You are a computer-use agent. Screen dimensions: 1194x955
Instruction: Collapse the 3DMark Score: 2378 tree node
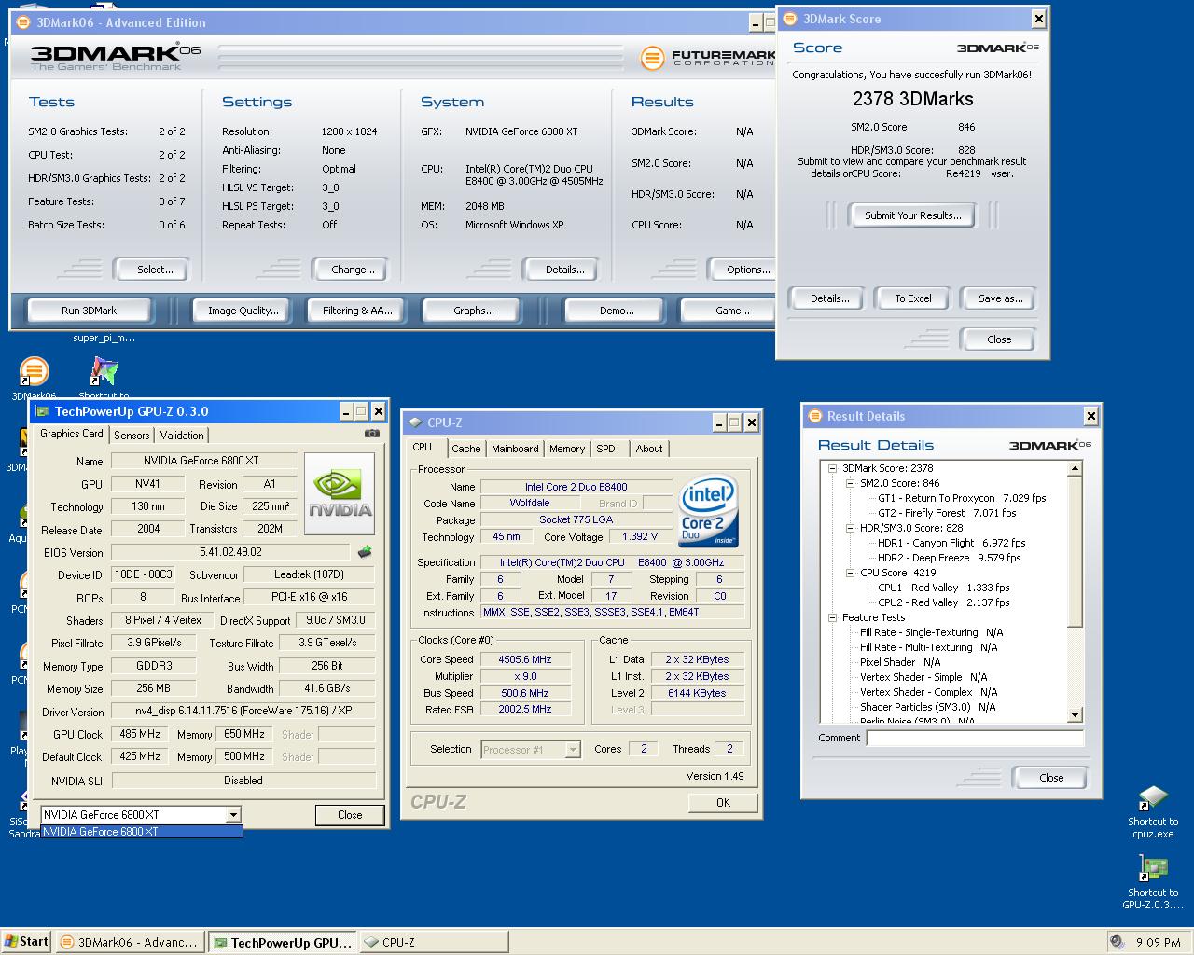832,469
